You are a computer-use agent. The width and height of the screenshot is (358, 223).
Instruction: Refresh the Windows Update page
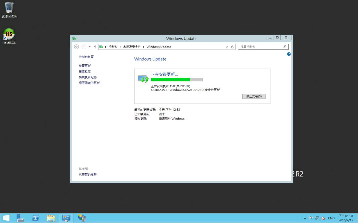click(x=232, y=47)
